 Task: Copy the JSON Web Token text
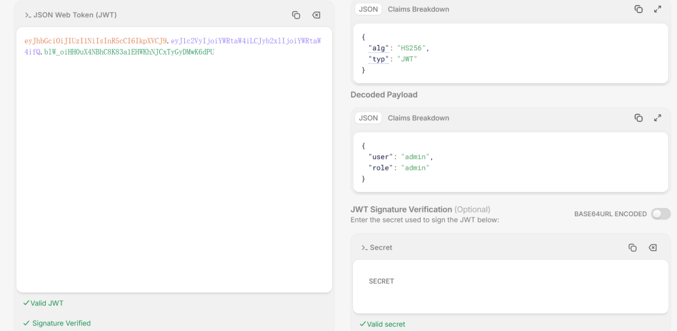pos(296,15)
